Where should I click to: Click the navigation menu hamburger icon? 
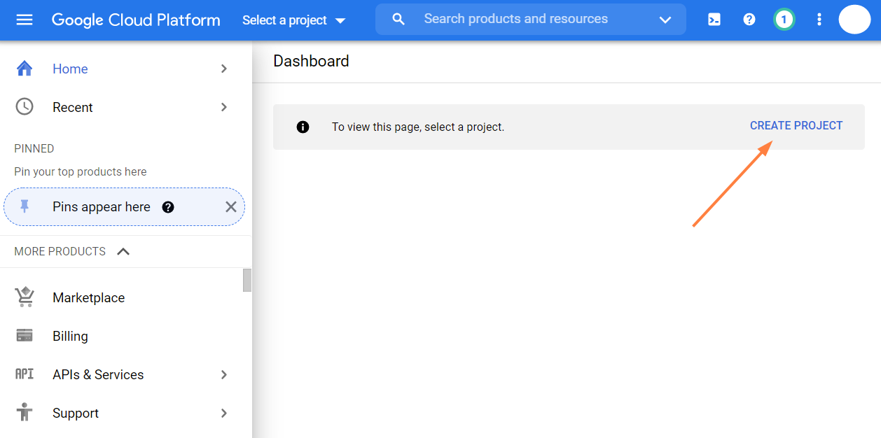tap(24, 19)
